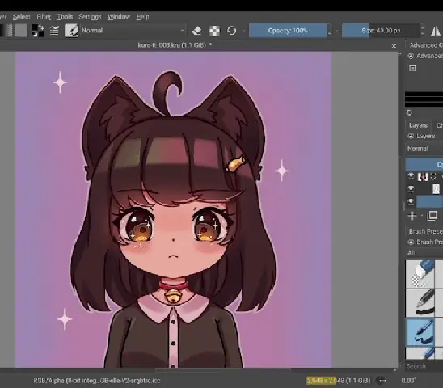
Task: Click the layer style icon on top layer
Action: 433,177
